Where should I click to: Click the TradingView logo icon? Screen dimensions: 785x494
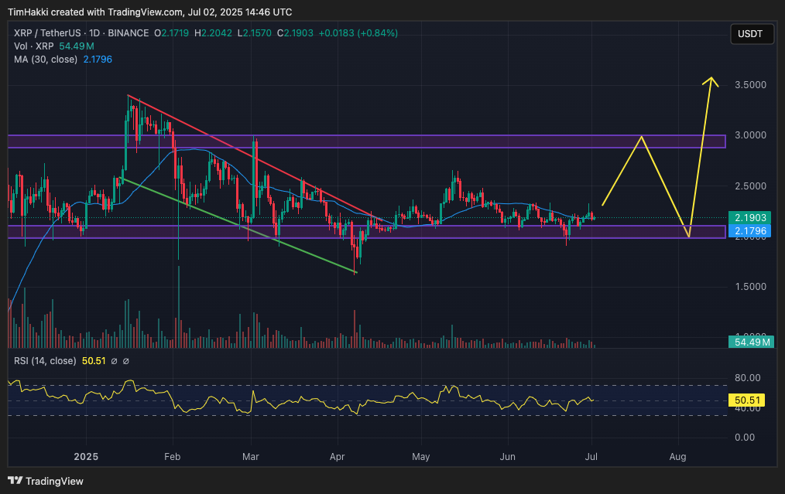(15, 481)
